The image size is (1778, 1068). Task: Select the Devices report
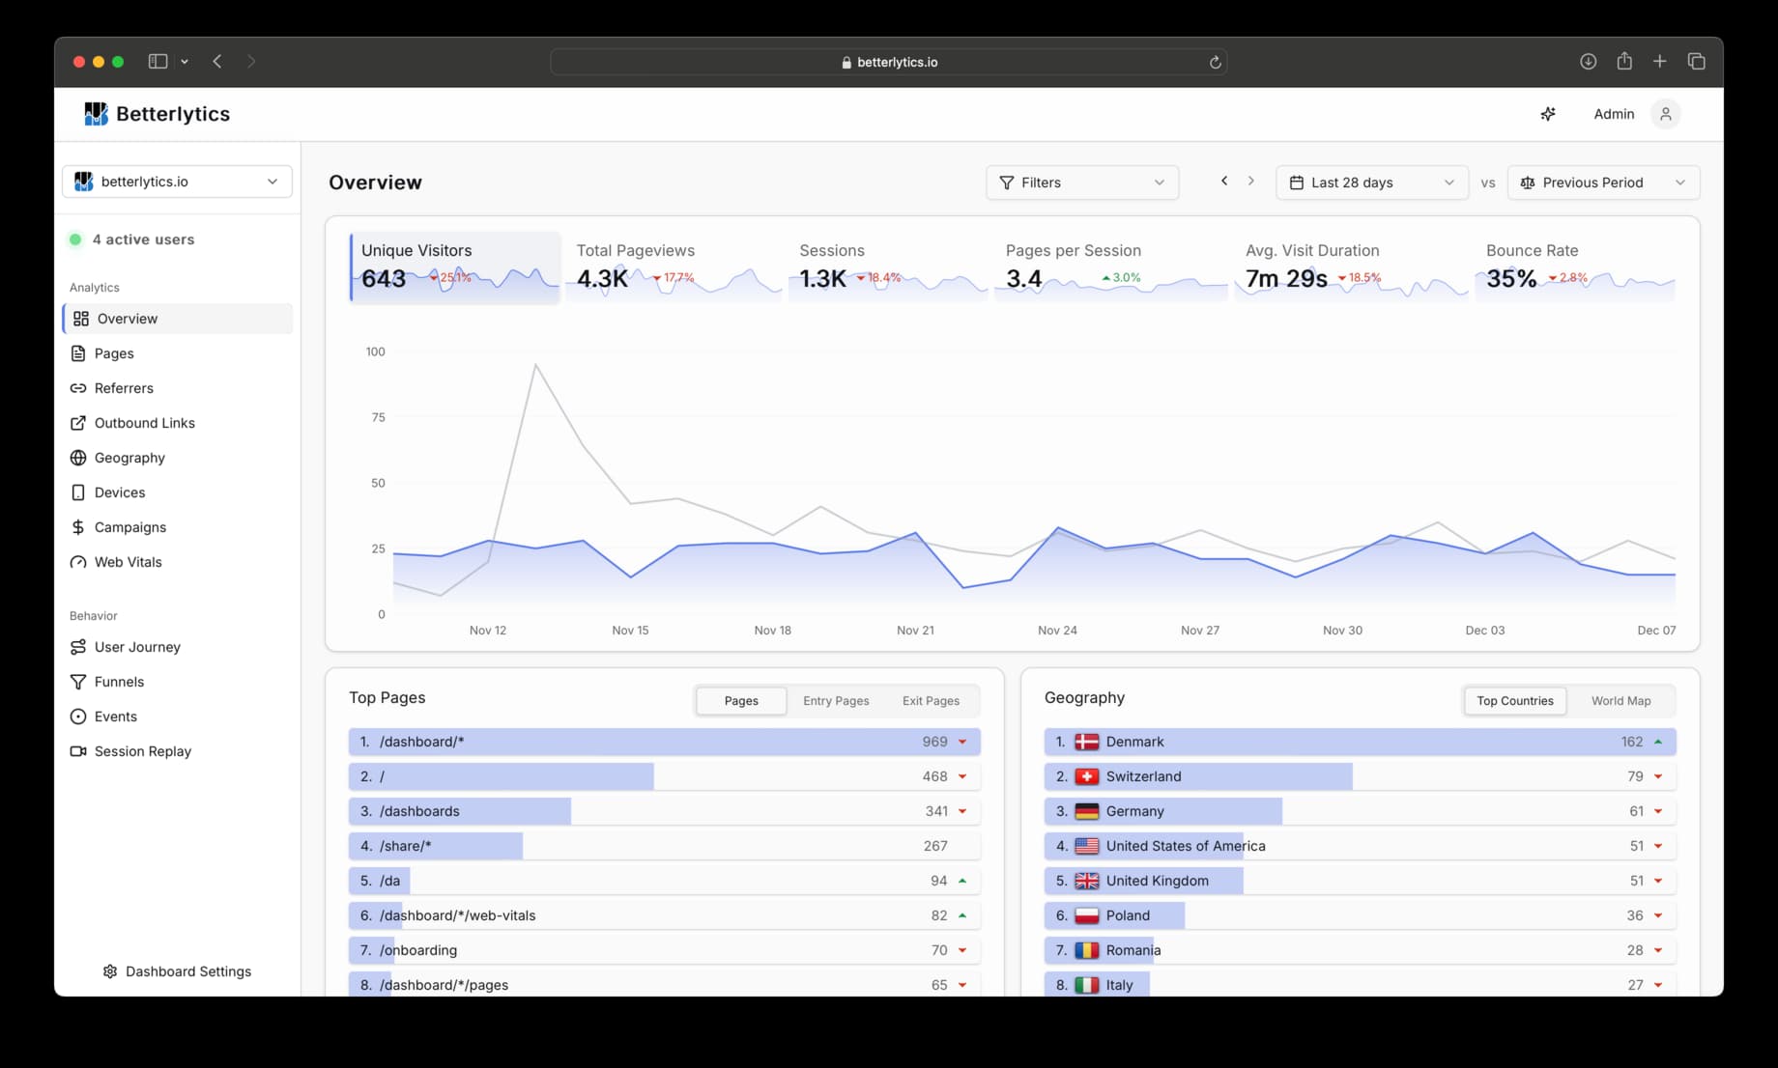pos(118,492)
